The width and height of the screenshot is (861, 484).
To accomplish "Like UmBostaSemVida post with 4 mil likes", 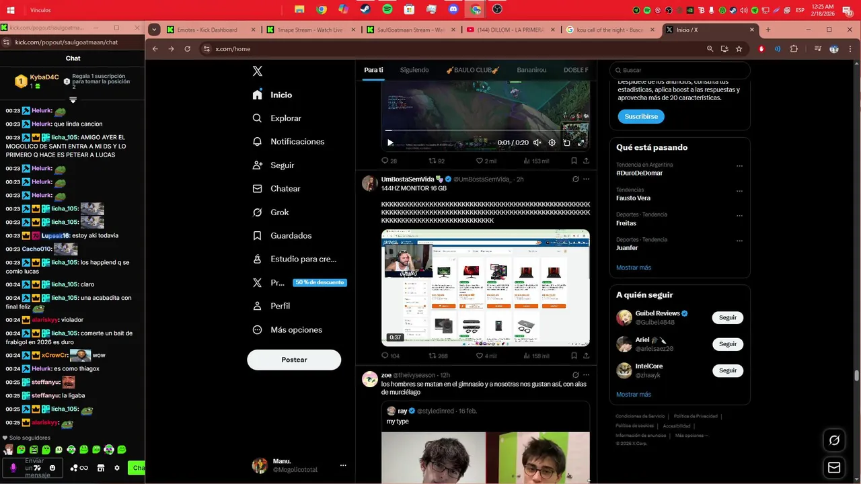I will (x=486, y=356).
